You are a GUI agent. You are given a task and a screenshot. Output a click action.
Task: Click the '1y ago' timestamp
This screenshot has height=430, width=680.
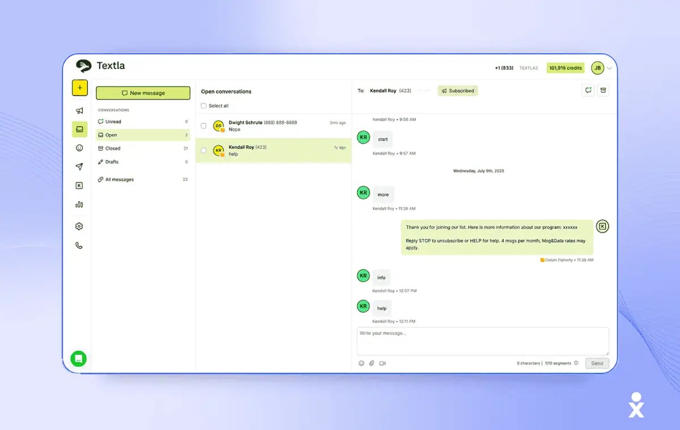point(340,147)
